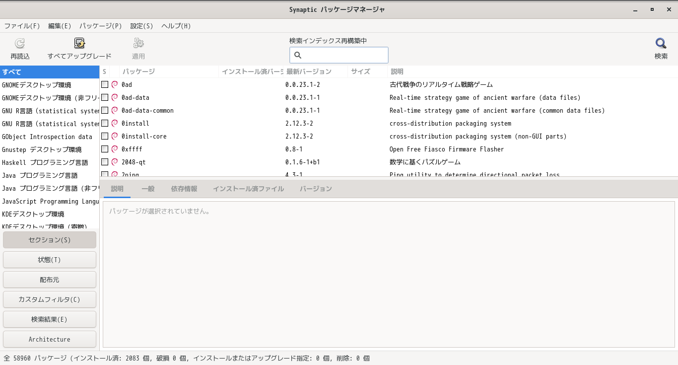Toggle the status checkbox for 0ad-data-common
Screen dimensions: 678x365
click(x=105, y=110)
